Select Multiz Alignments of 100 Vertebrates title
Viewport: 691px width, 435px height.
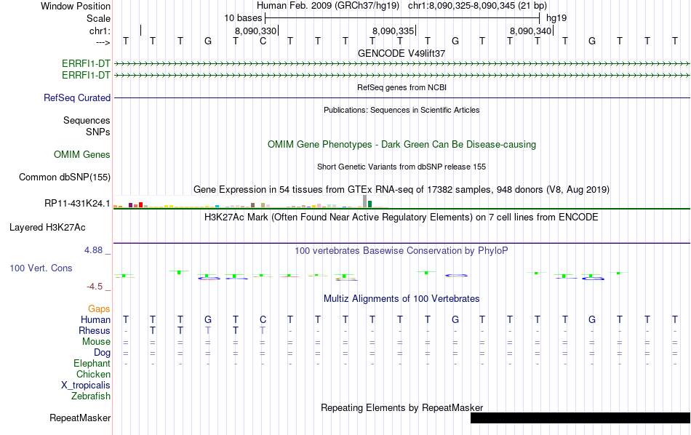tap(402, 299)
